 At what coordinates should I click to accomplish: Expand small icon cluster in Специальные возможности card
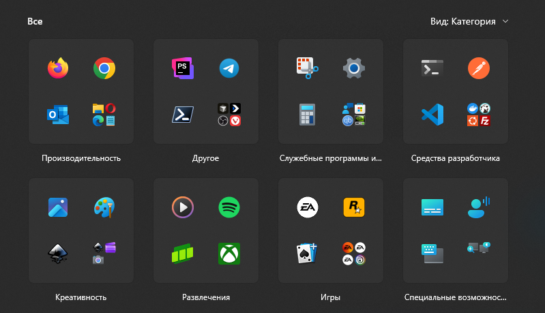point(479,248)
